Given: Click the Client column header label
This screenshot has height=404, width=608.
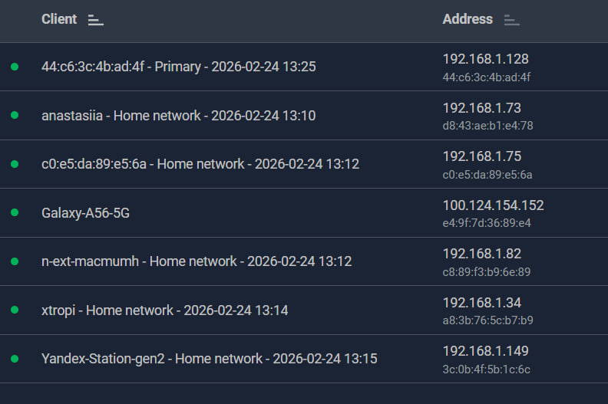Looking at the screenshot, I should [x=59, y=19].
